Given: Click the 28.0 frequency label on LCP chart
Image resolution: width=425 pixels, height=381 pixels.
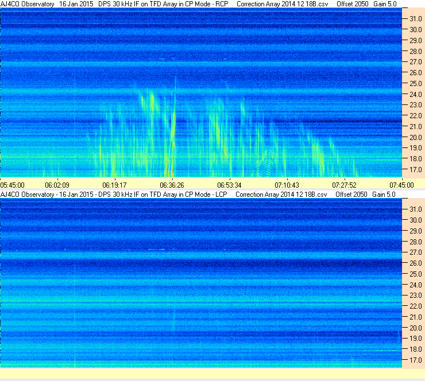Looking at the screenshot, I should (x=416, y=242).
